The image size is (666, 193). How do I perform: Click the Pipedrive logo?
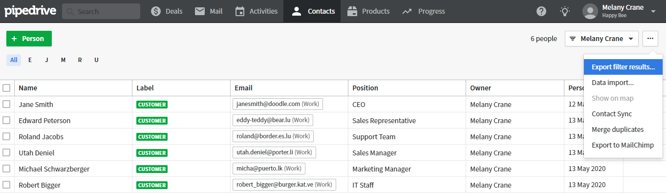30,11
